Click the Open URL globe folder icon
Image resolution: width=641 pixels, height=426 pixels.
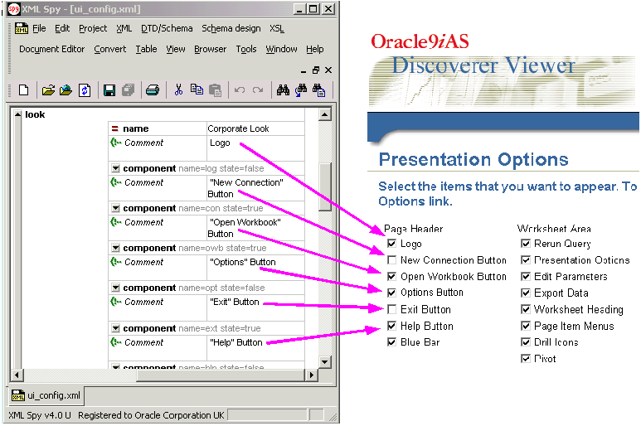(x=66, y=90)
